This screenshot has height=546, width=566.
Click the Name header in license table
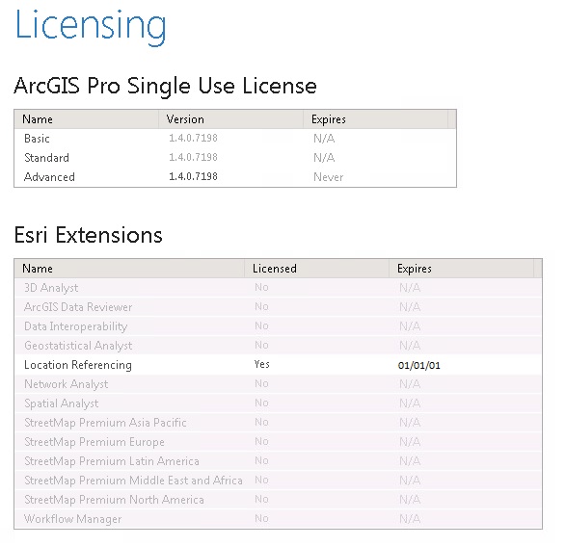click(x=87, y=119)
